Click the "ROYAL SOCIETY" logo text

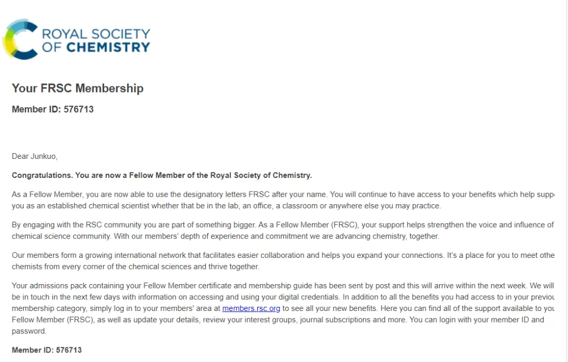96,34
